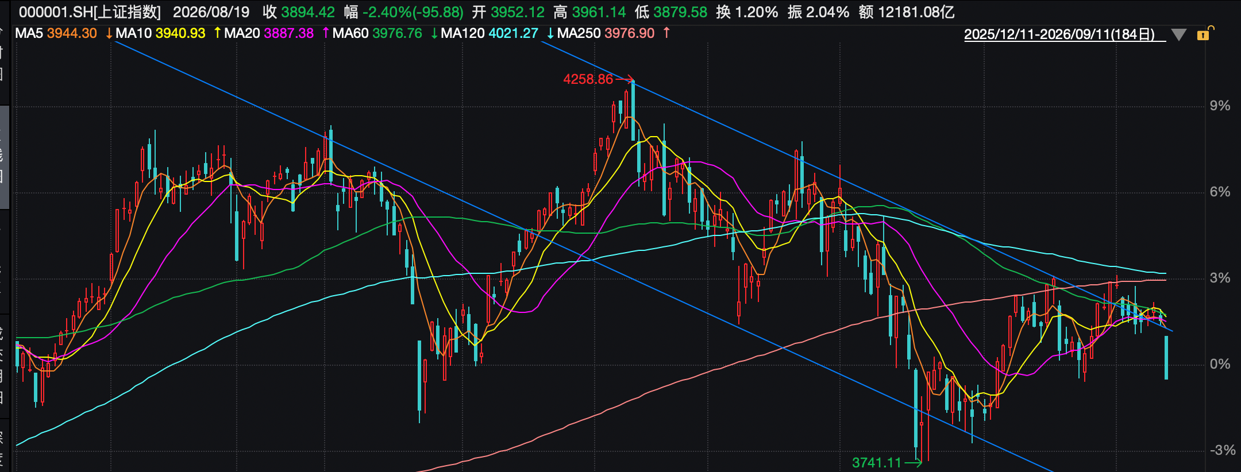Click the 3% axis label
The image size is (1241, 472).
click(1220, 278)
